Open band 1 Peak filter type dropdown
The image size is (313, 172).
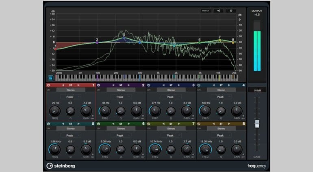(71, 97)
